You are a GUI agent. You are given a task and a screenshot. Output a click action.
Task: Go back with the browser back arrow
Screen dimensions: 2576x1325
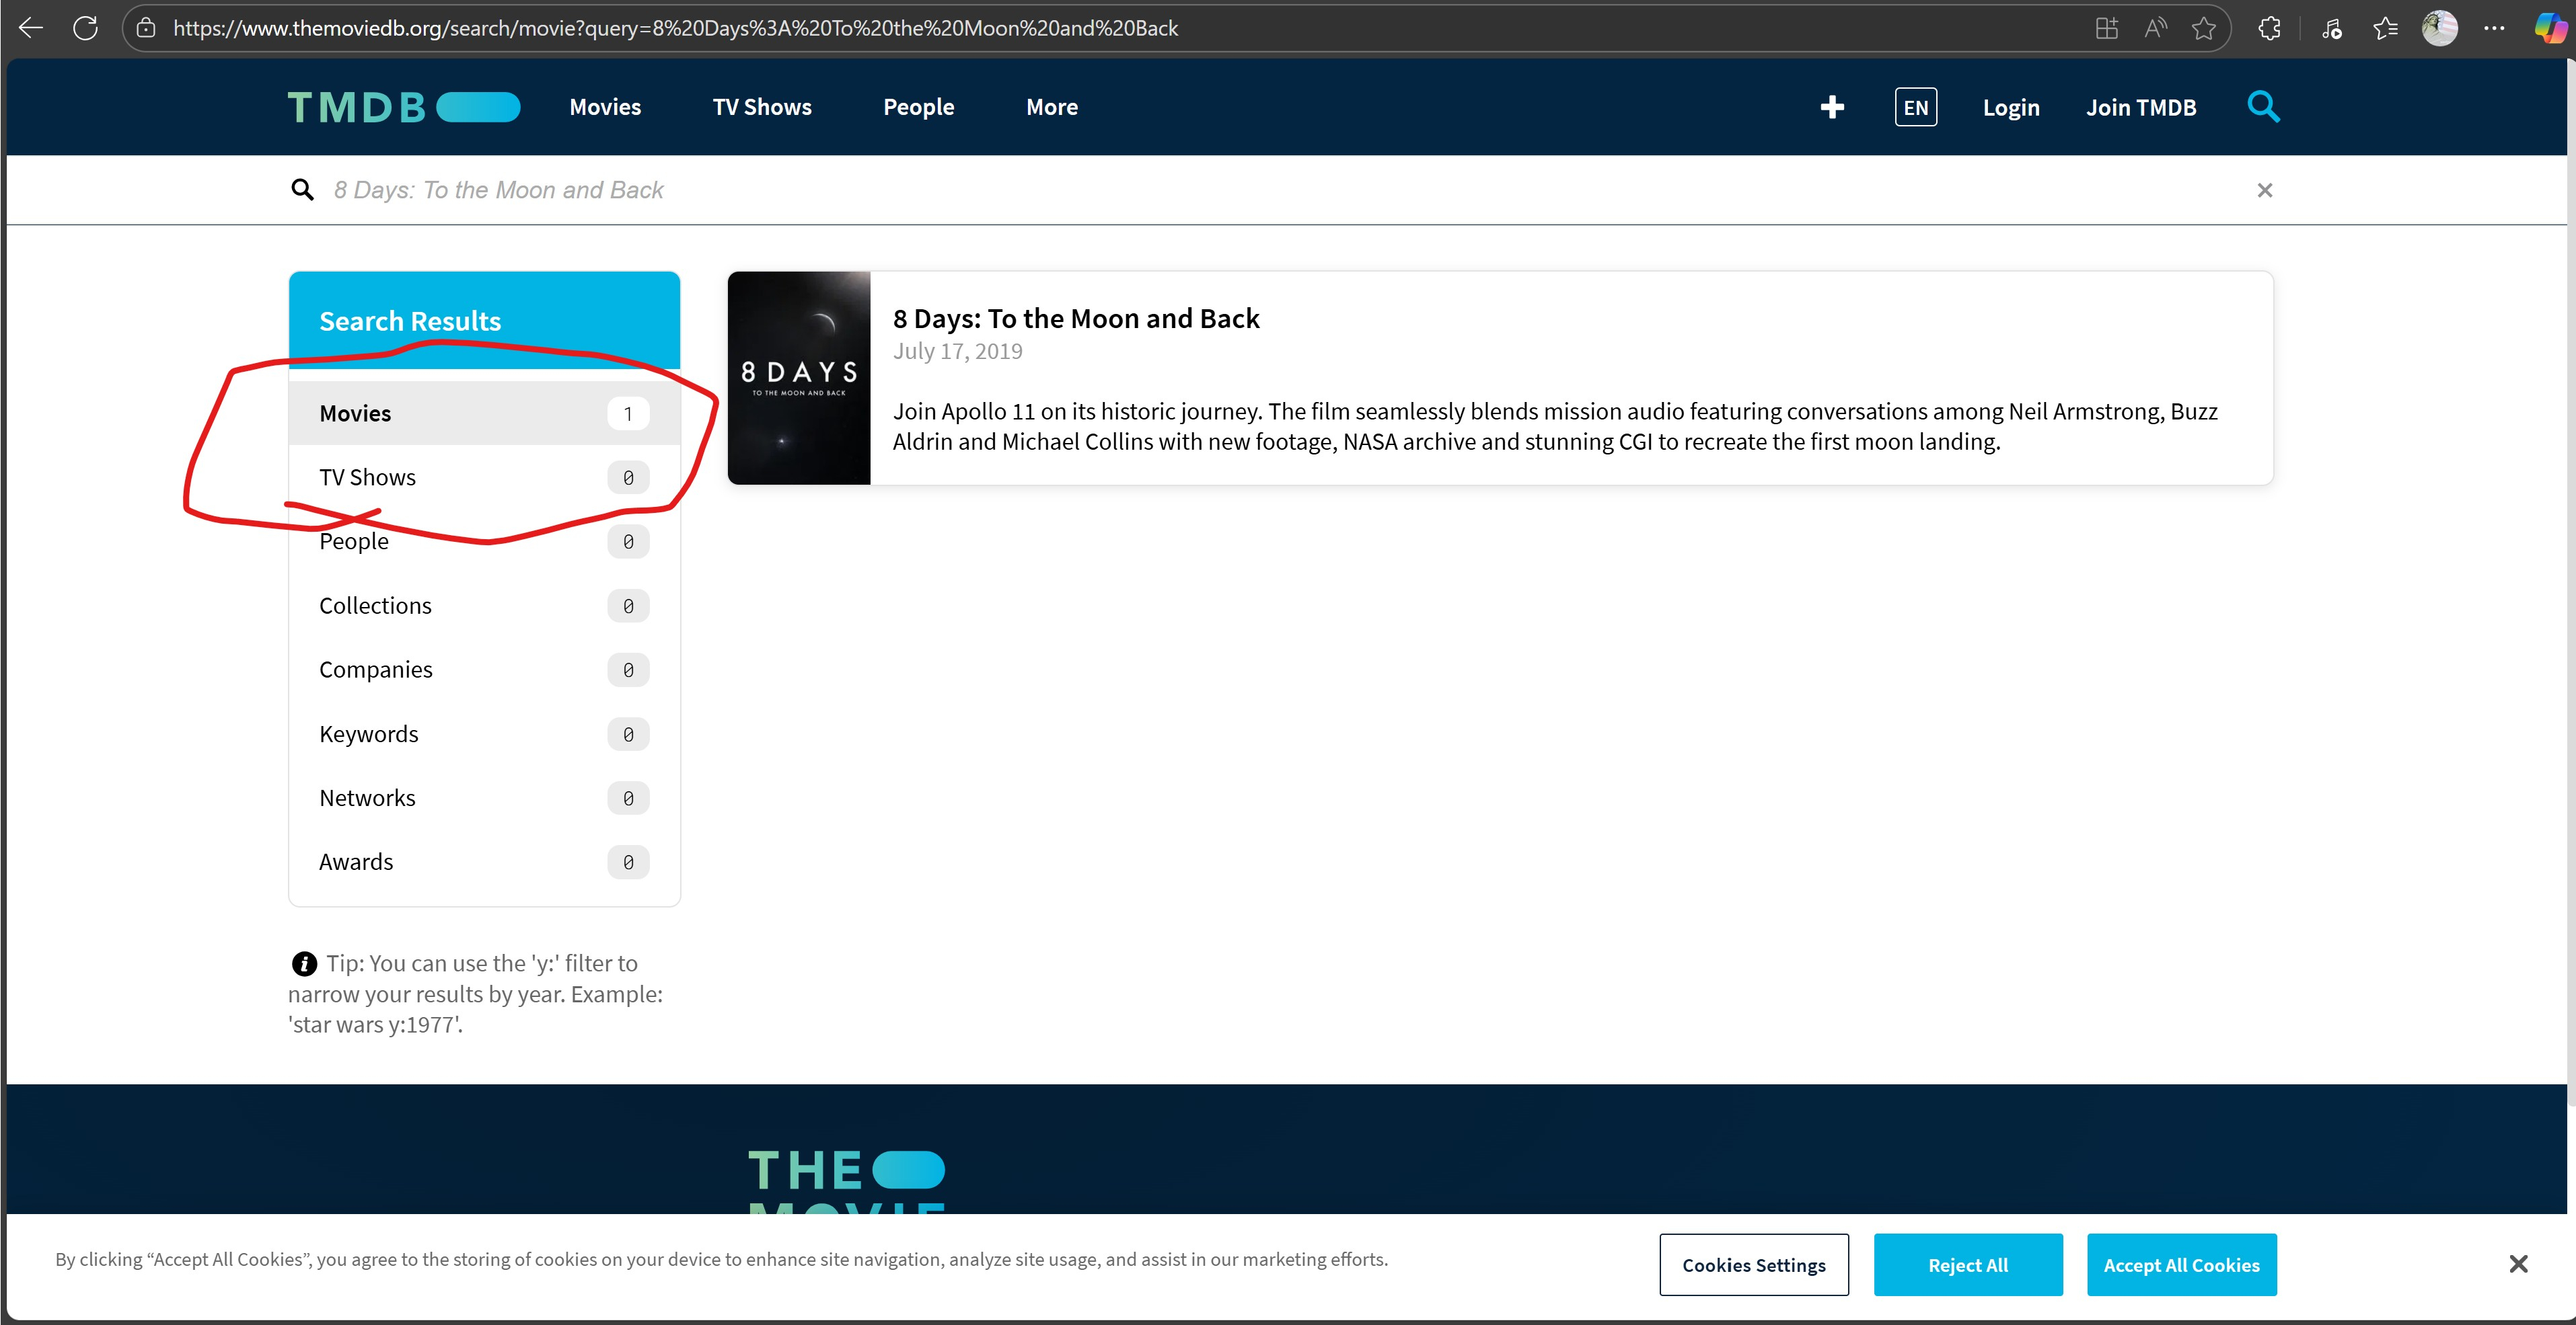coord(31,28)
